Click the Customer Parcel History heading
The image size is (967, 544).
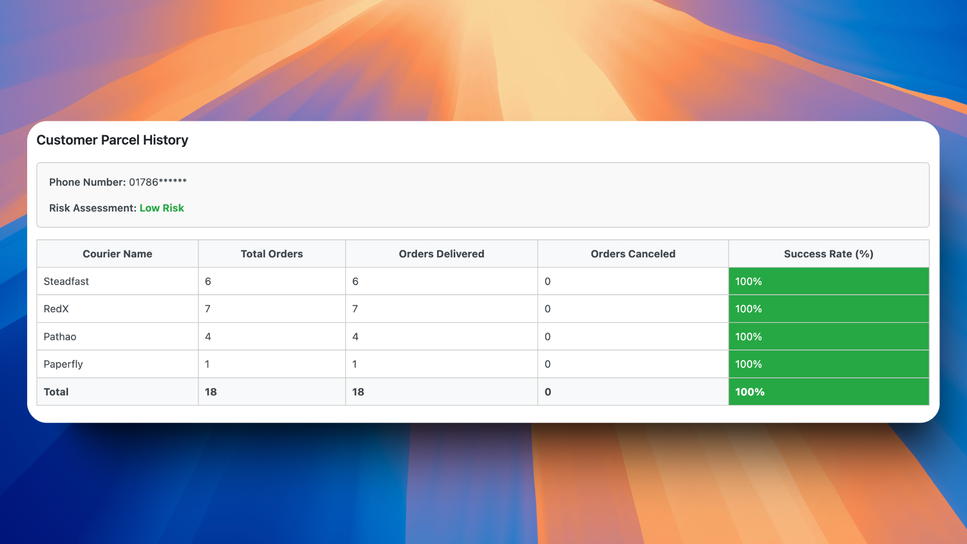coord(112,140)
